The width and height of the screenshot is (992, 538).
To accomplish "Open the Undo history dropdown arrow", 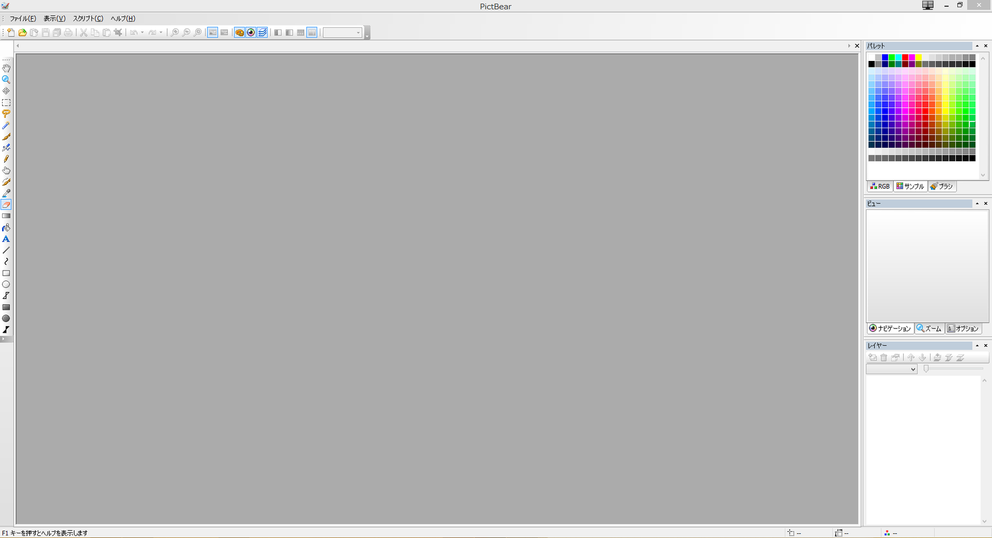I will [x=142, y=33].
